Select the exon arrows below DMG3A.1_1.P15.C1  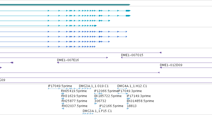point(88,114)
